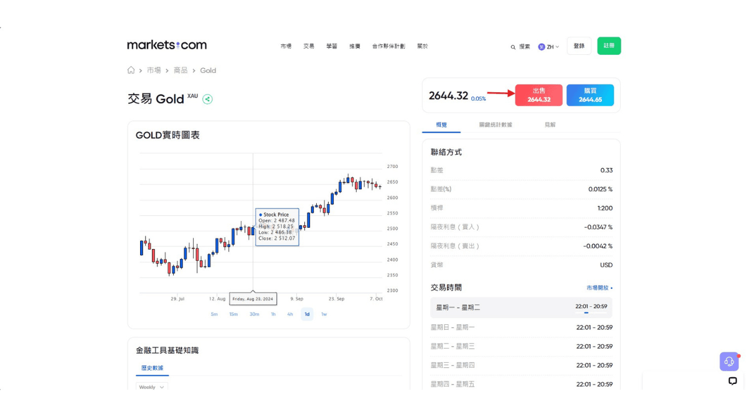Image resolution: width=747 pixels, height=417 pixels.
Task: Select the 4h chart interval
Action: [289, 314]
